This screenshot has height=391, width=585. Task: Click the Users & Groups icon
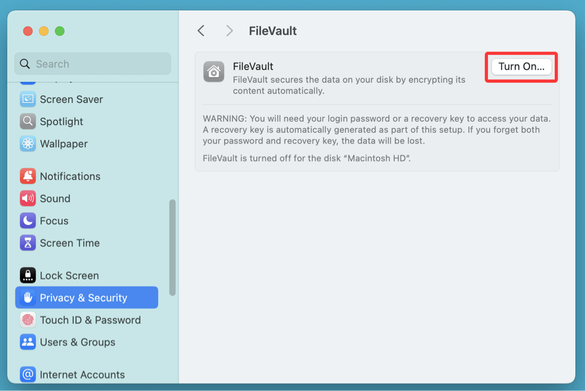click(x=27, y=342)
